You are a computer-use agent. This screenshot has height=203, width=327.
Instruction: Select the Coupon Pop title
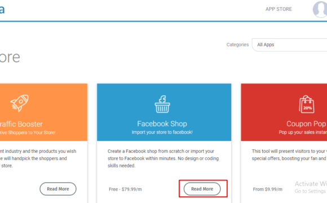[306, 123]
